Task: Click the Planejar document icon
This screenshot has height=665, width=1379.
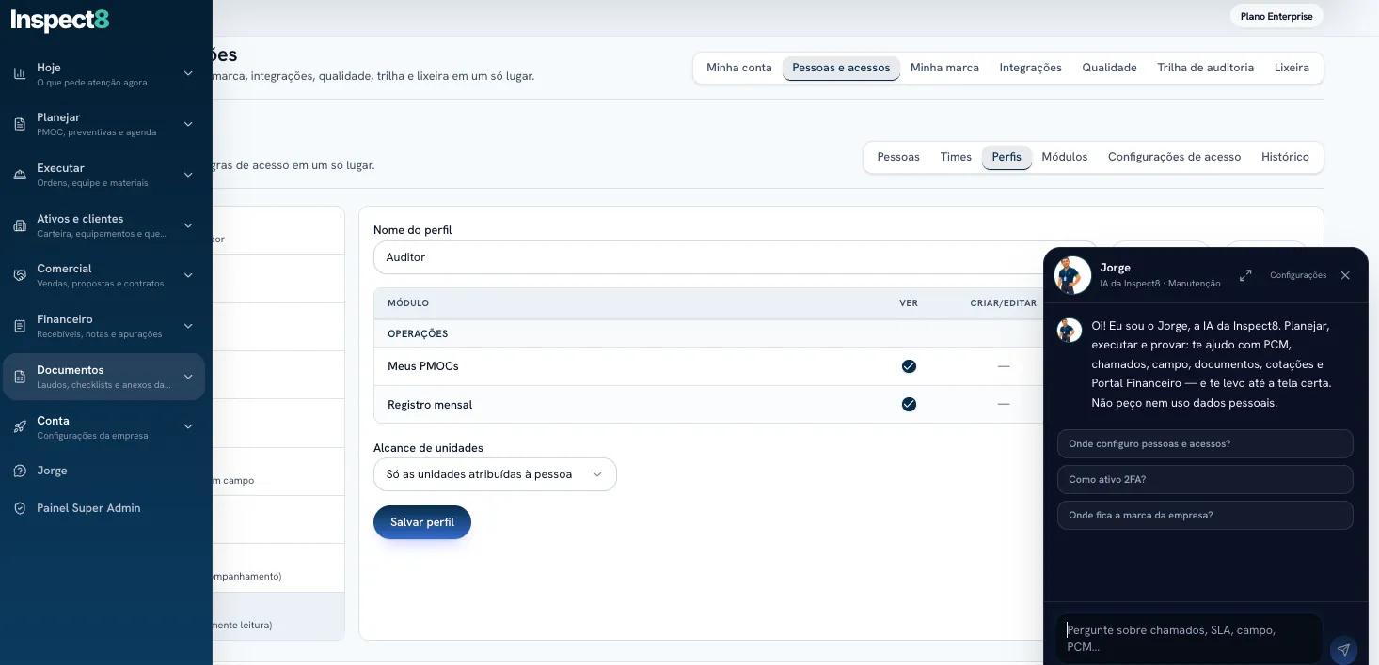Action: [20, 124]
